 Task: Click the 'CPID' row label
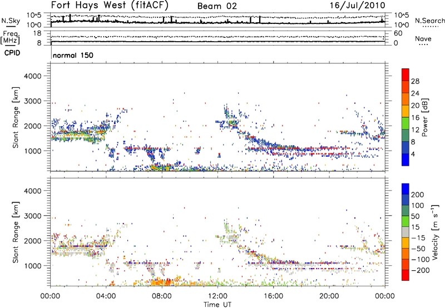click(12, 53)
